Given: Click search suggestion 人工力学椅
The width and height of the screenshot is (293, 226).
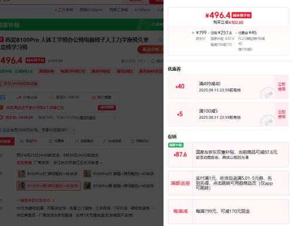Looking at the screenshot, I should point(63,10).
